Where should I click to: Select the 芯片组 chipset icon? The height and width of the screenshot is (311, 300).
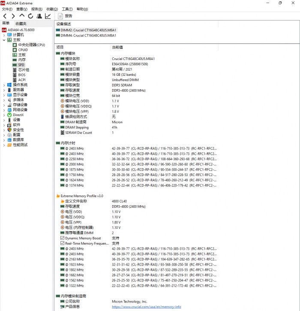point(15,70)
